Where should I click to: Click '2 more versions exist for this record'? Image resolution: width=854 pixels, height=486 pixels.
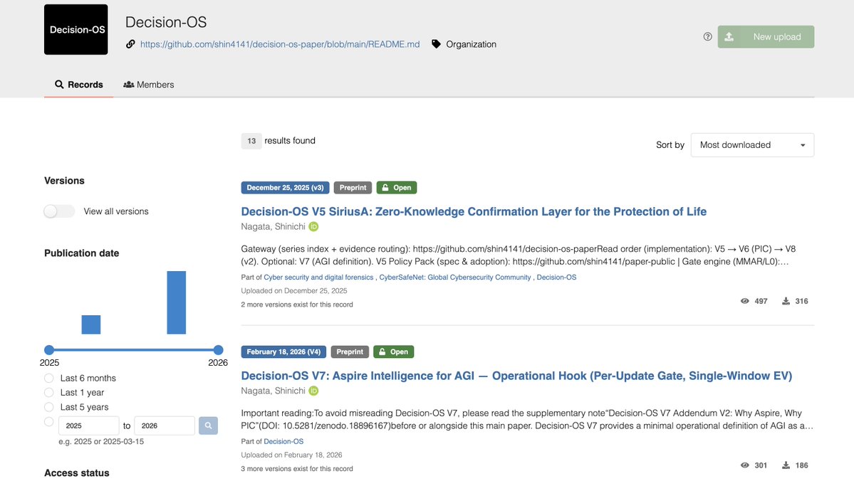pos(297,305)
